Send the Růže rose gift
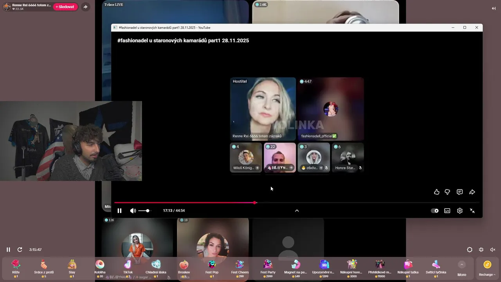The width and height of the screenshot is (501, 282). click(x=16, y=268)
